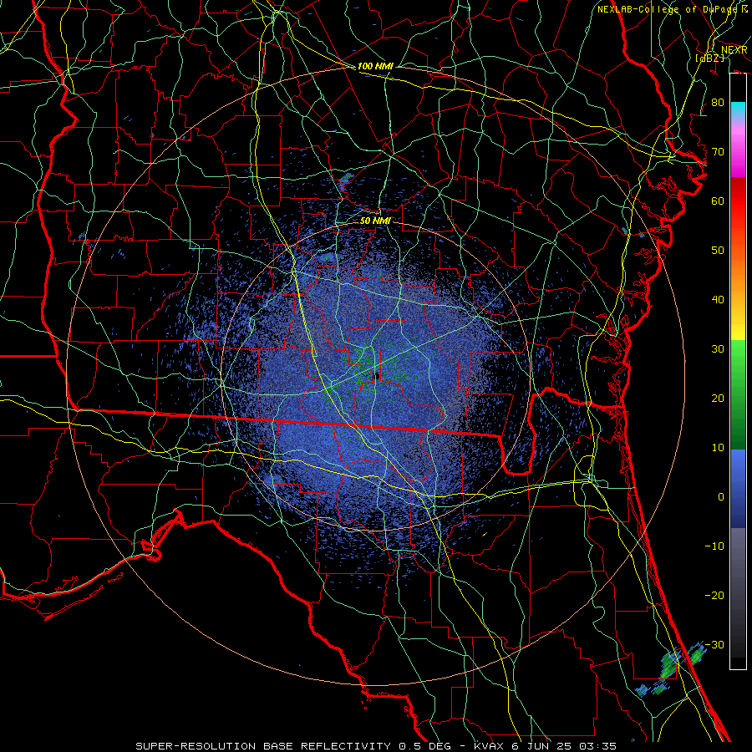Click the 40 value on the dBZ scale
This screenshot has width=752, height=752.
click(x=718, y=300)
